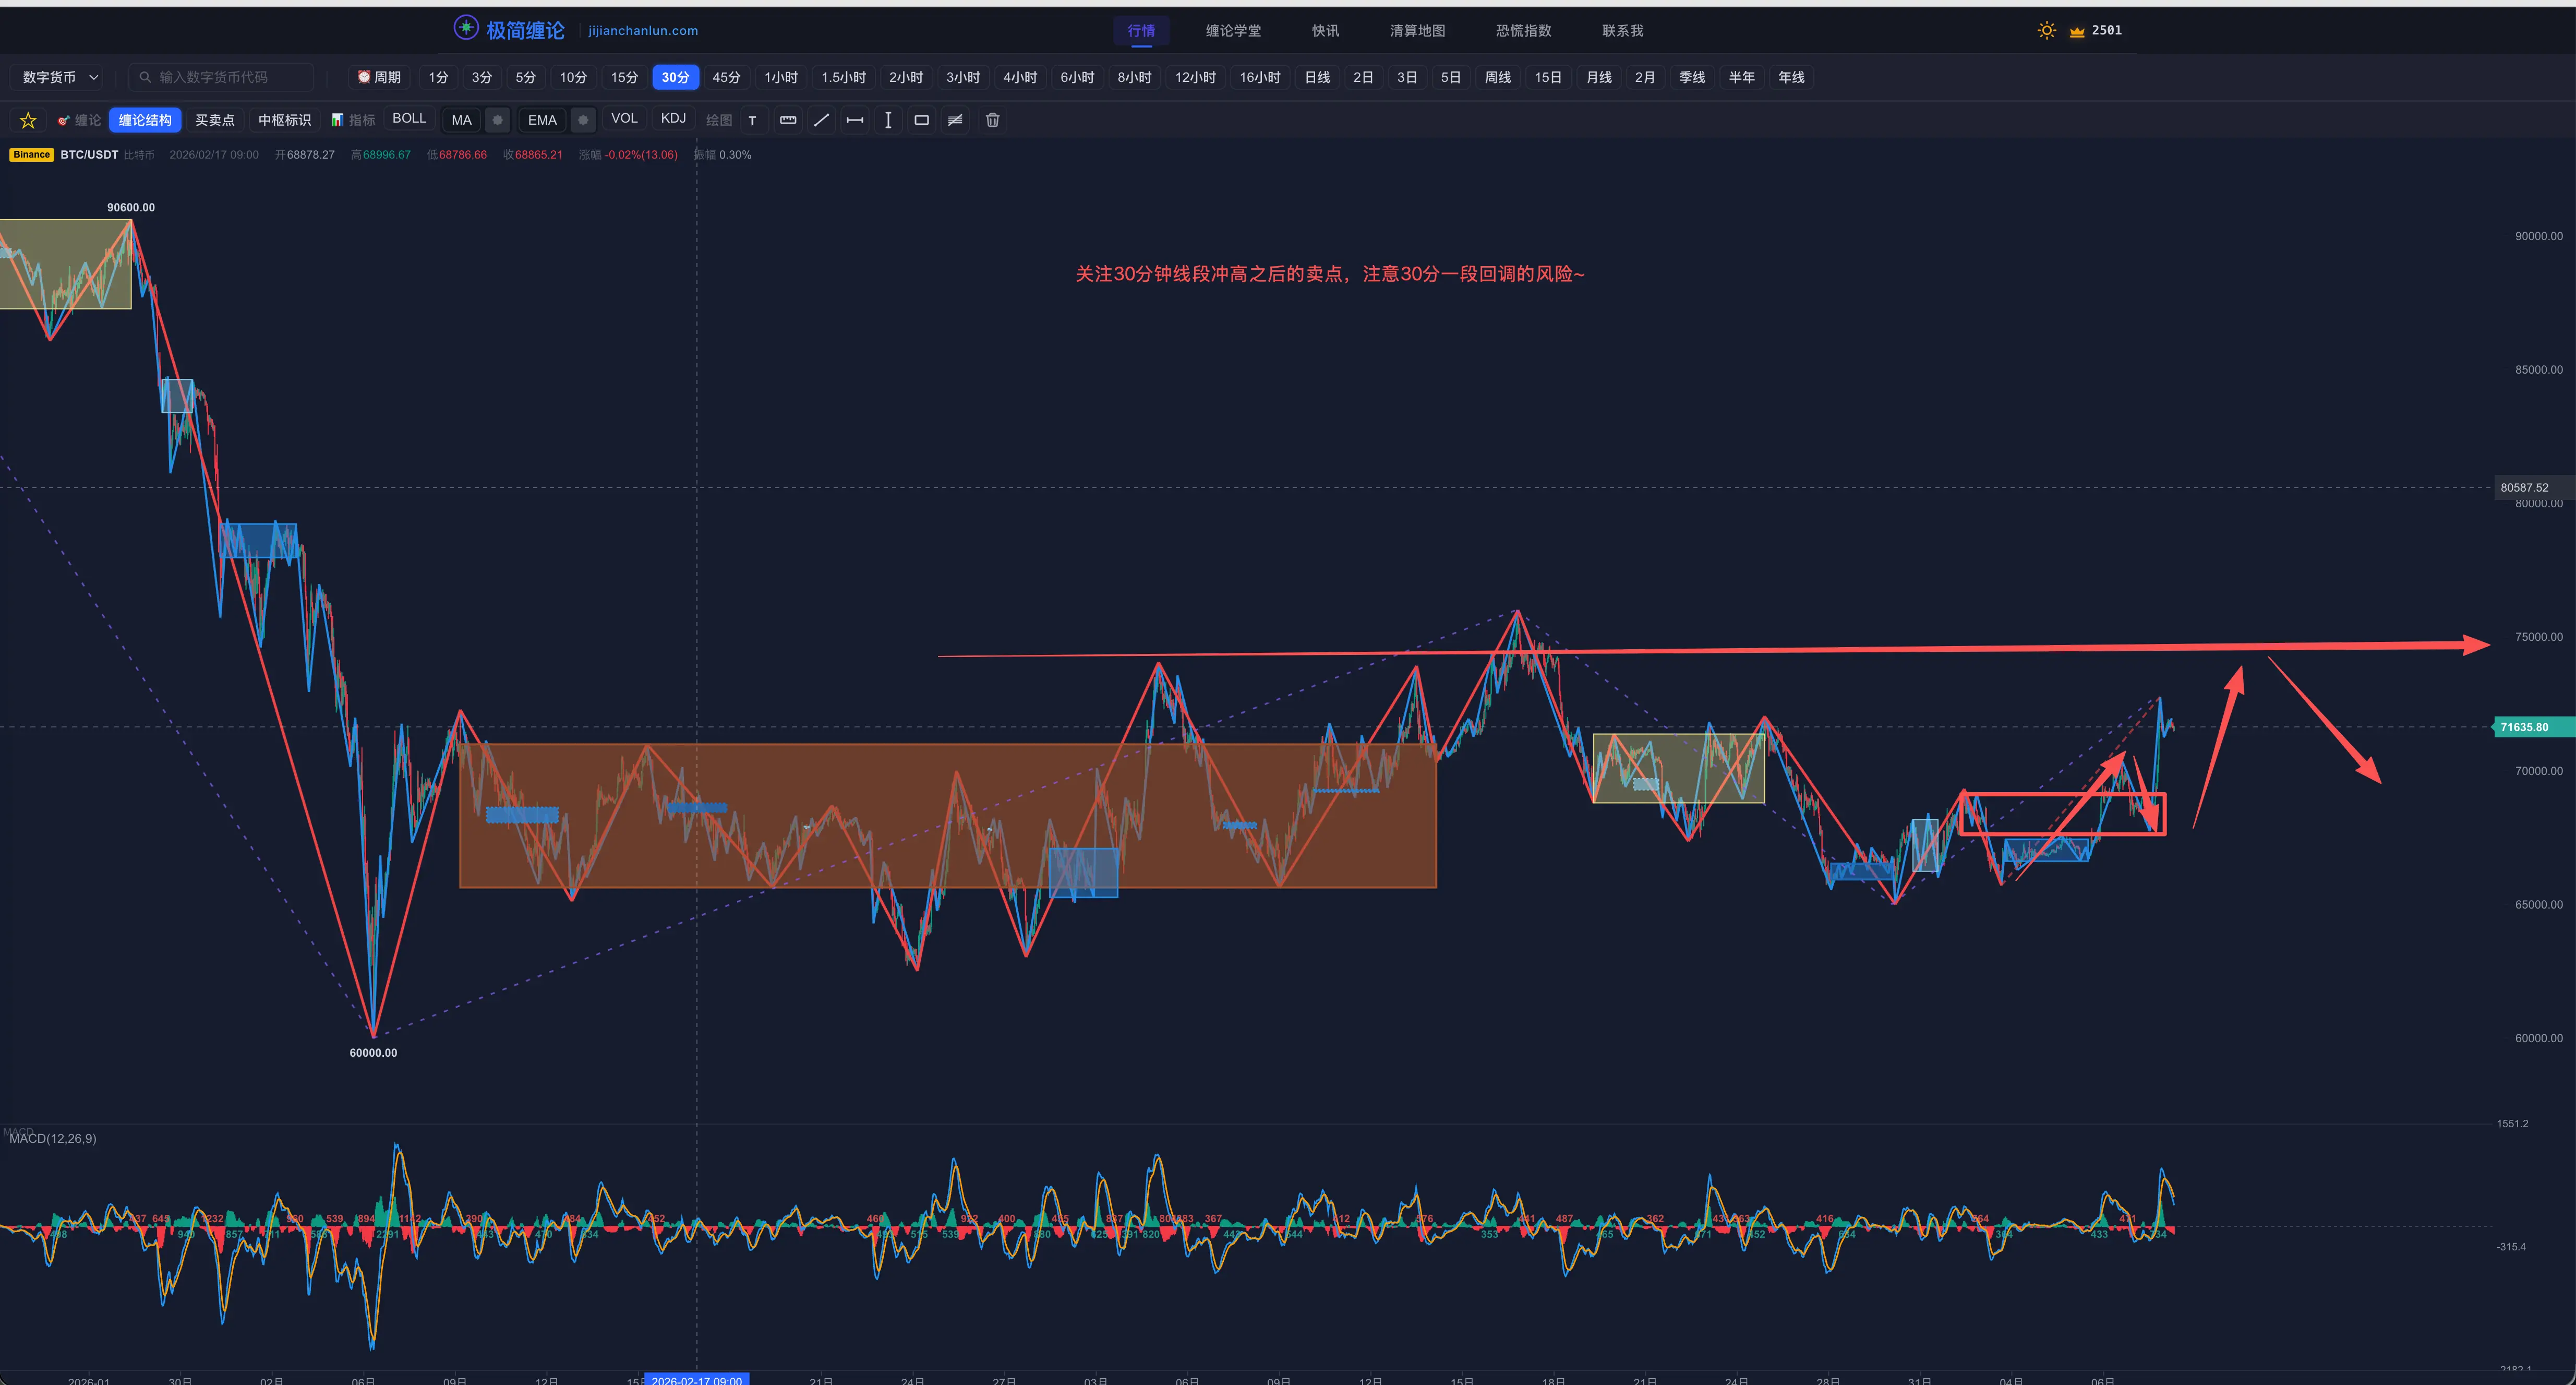Toggle 缠论结构 structure display
Image resolution: width=2576 pixels, height=1385 pixels.
145,120
